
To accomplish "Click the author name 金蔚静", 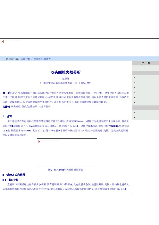I will click(66, 79).
